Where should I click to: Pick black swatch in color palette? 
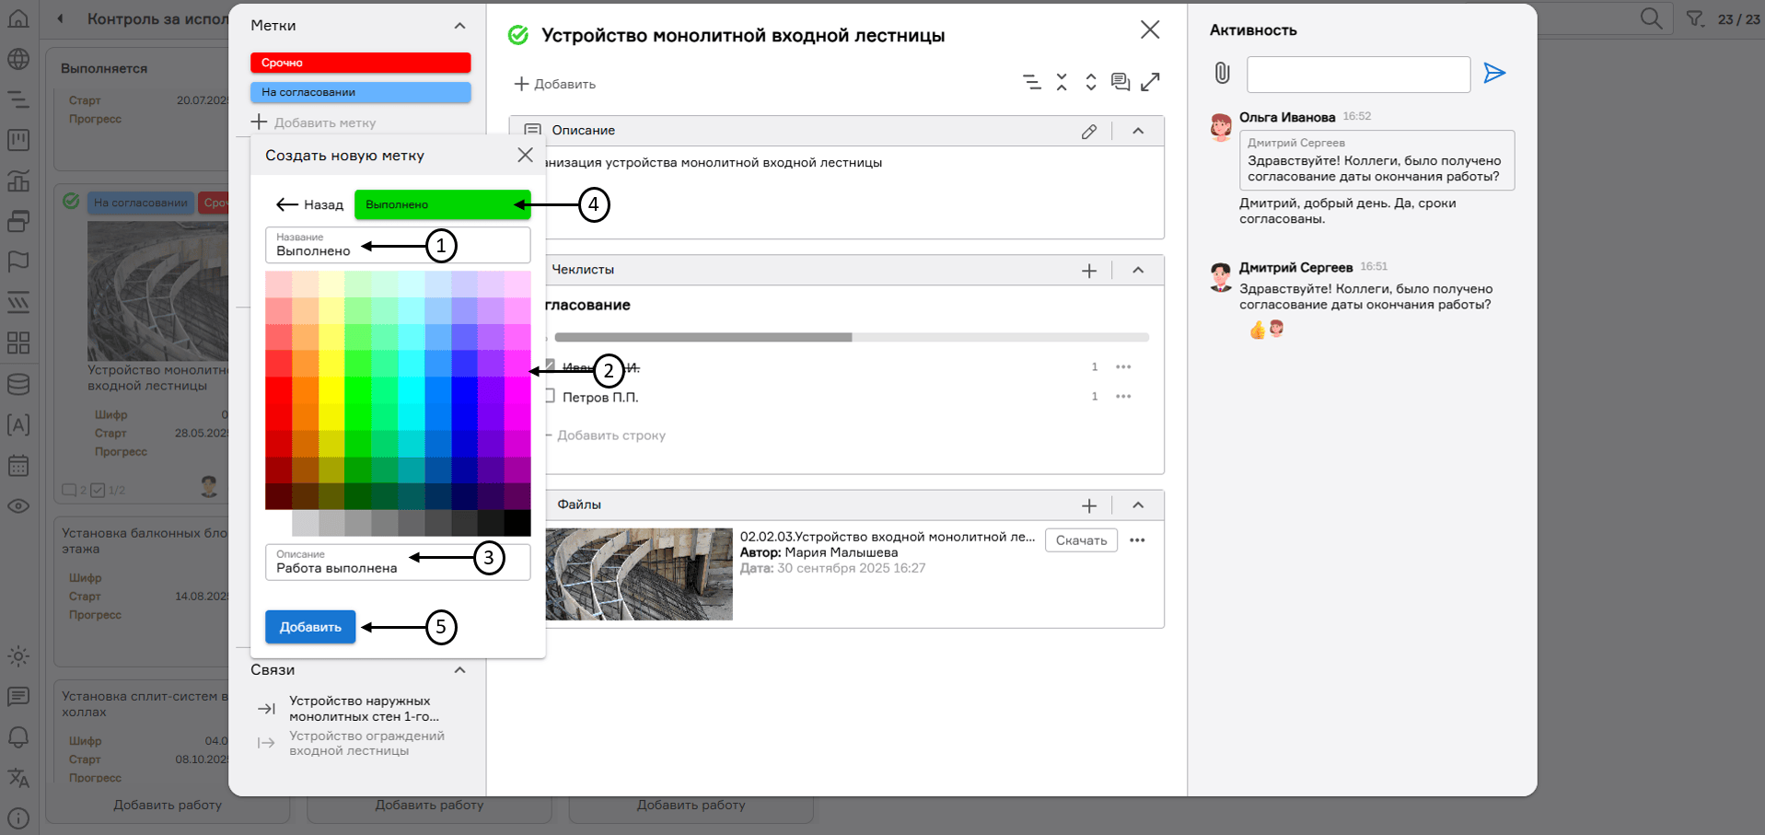517,523
